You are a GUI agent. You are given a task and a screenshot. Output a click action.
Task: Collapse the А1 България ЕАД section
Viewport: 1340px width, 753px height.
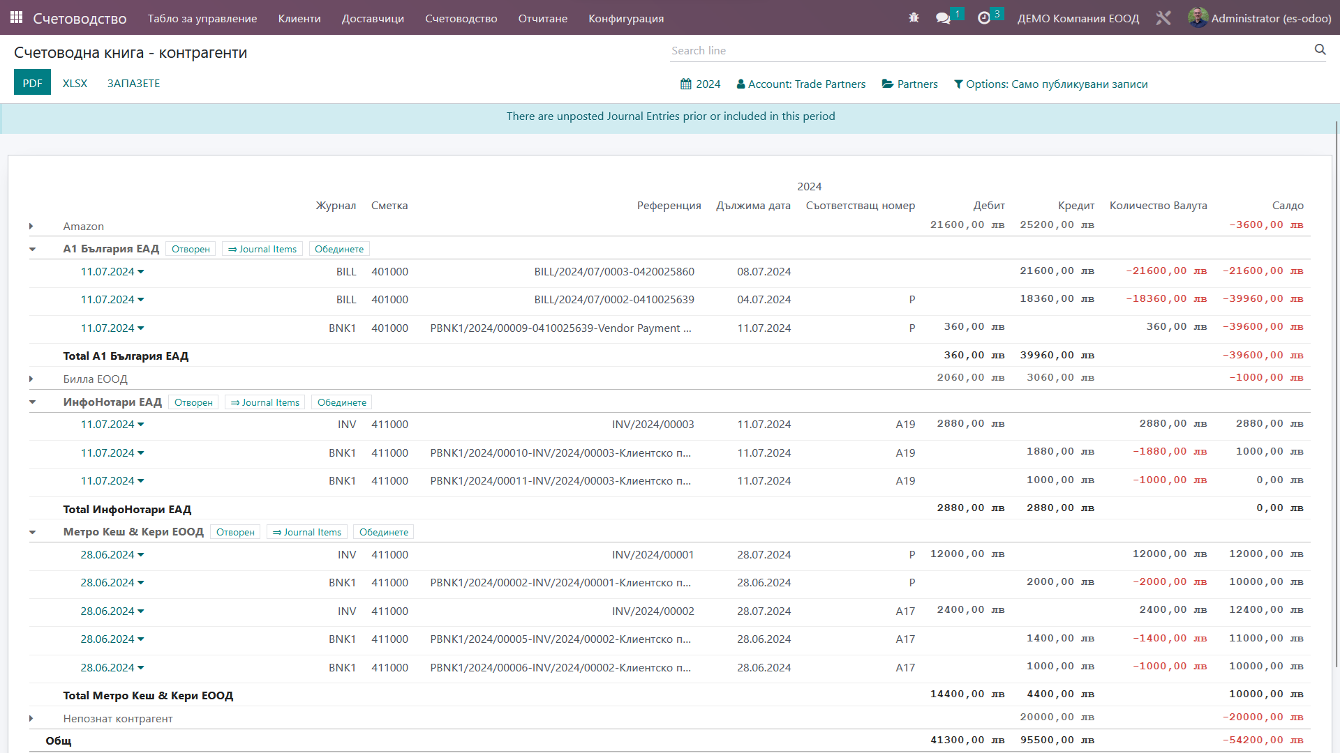(32, 249)
